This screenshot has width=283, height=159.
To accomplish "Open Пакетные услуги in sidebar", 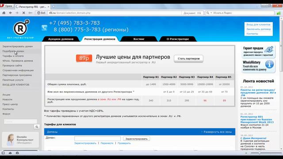I will click(13, 80).
